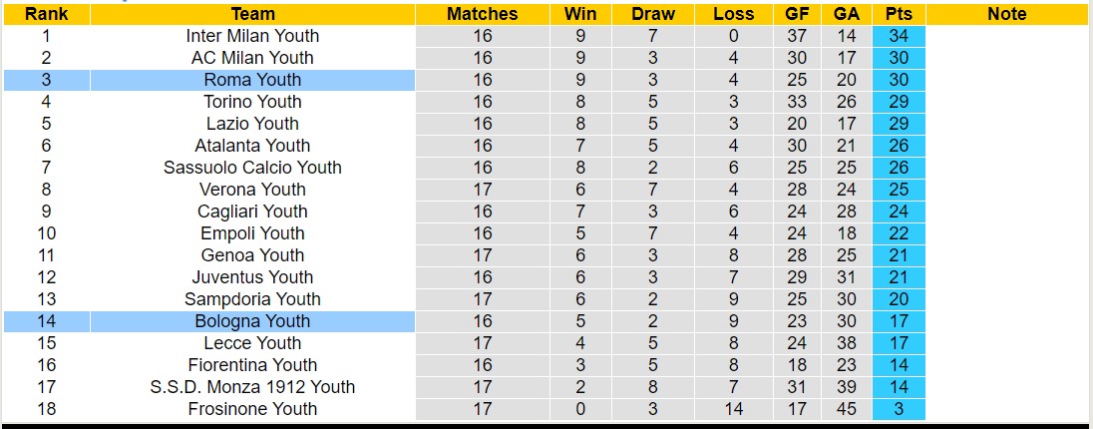
Task: Click the Win column header
Action: pos(580,14)
